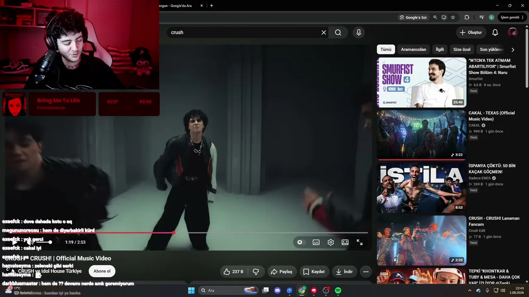The image size is (529, 297).
Task: Click the Crush Edit channel name
Action: point(477,231)
